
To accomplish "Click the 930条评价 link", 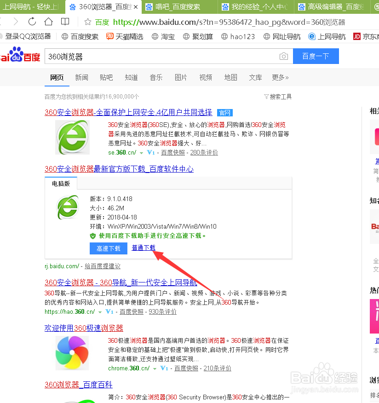I will (163, 312).
